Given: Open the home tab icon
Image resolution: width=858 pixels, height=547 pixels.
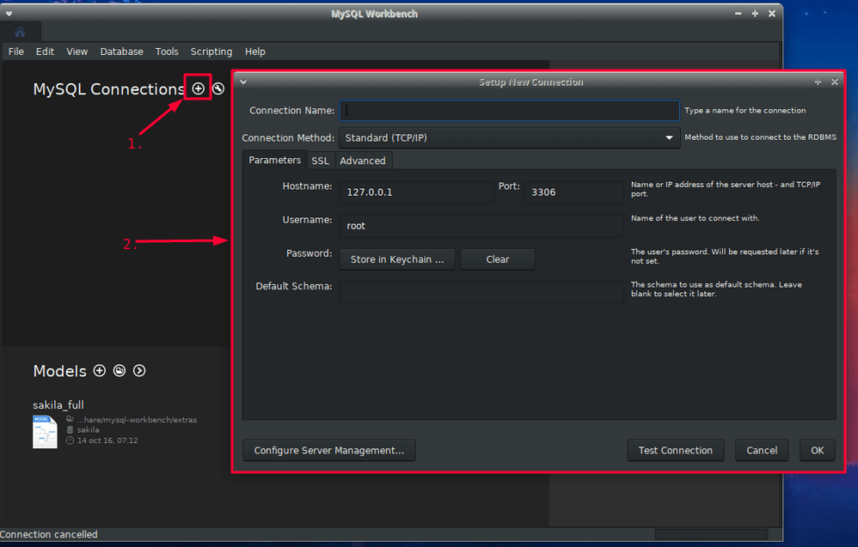Looking at the screenshot, I should pos(20,33).
